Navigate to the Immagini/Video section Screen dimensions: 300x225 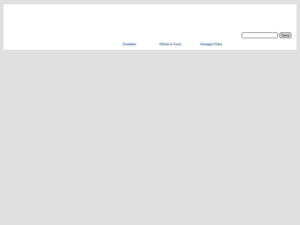pyautogui.click(x=211, y=44)
